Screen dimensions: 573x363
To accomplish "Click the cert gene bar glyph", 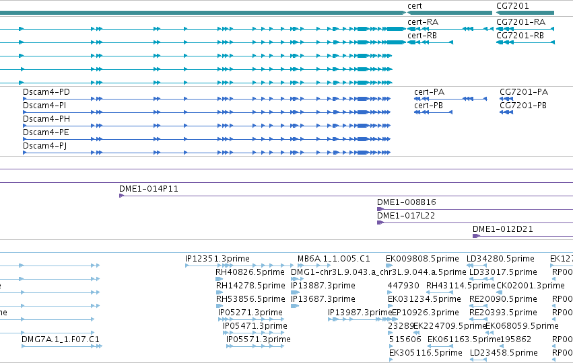I will click(x=450, y=13).
